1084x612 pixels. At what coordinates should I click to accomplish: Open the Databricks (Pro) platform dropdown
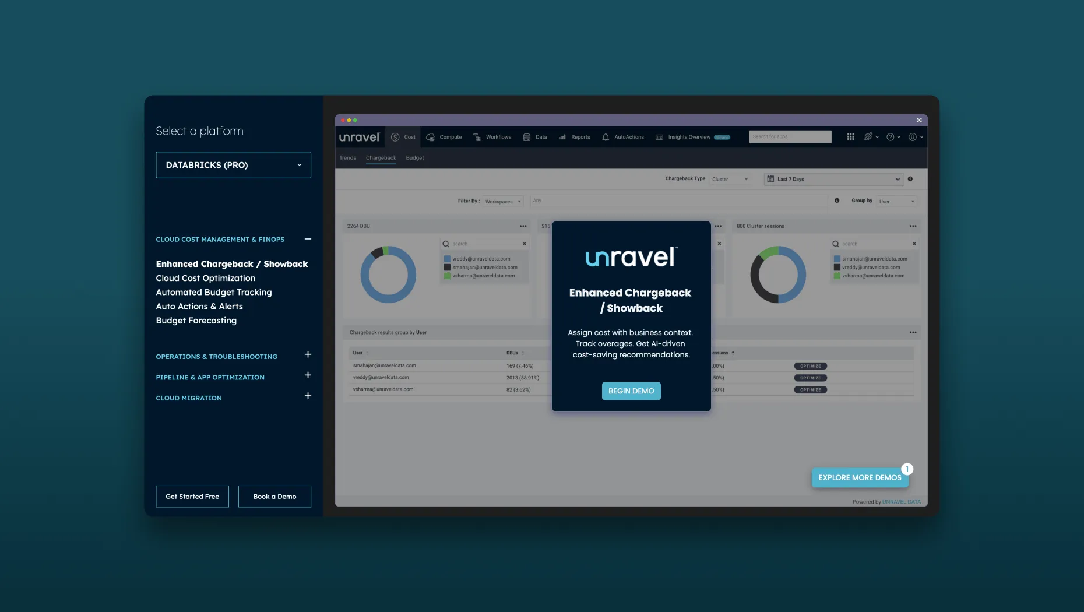(x=233, y=165)
